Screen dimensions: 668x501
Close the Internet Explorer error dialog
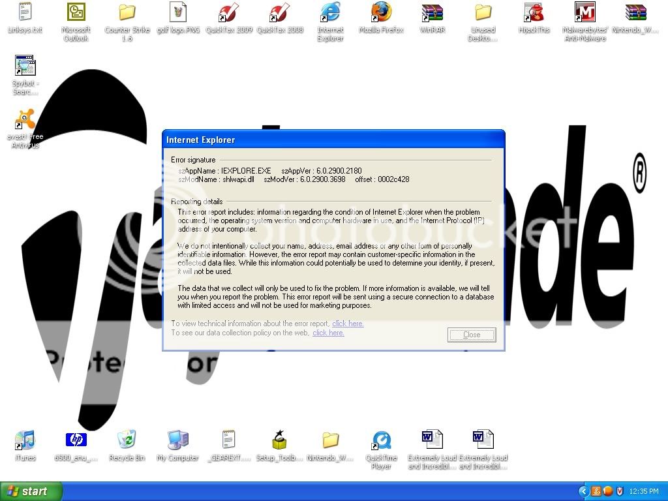coord(472,335)
